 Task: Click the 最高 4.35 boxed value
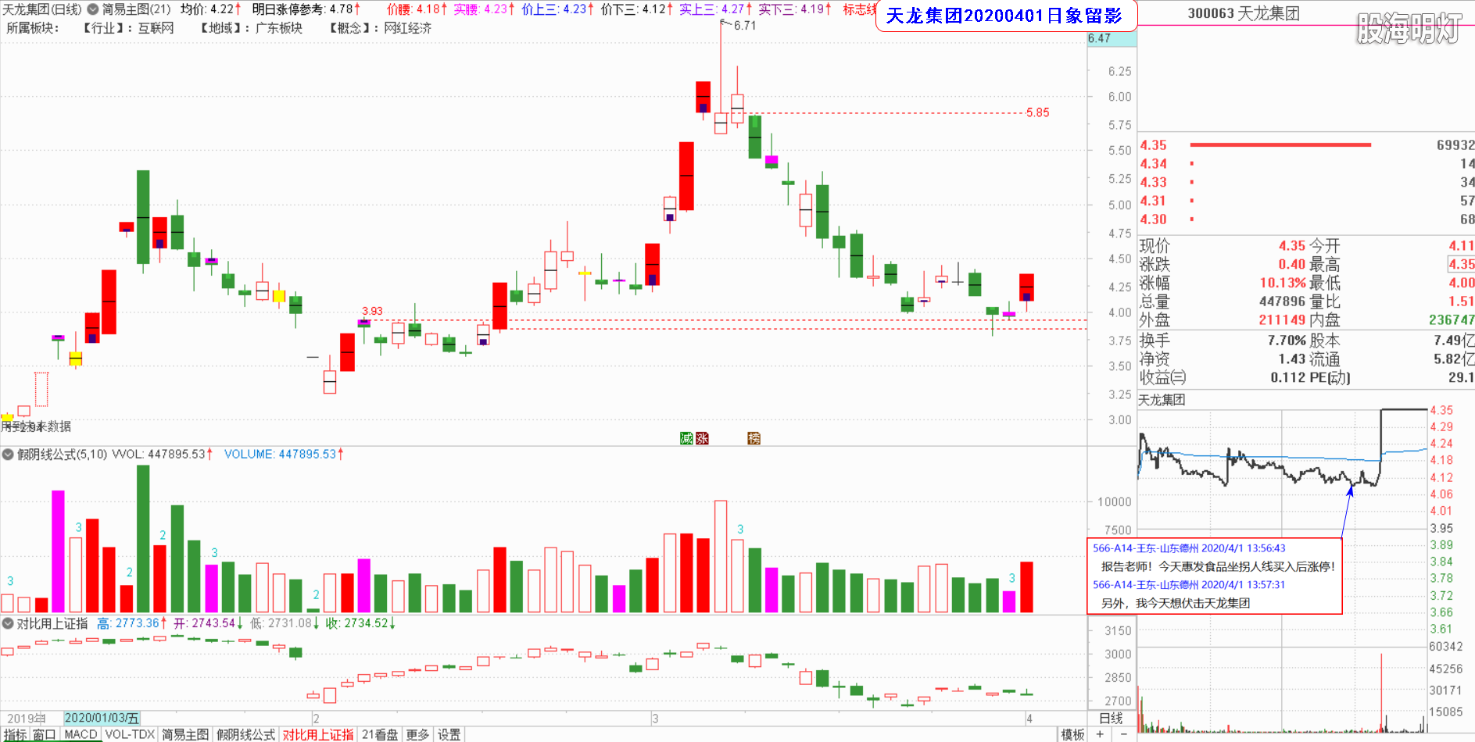pyautogui.click(x=1462, y=265)
